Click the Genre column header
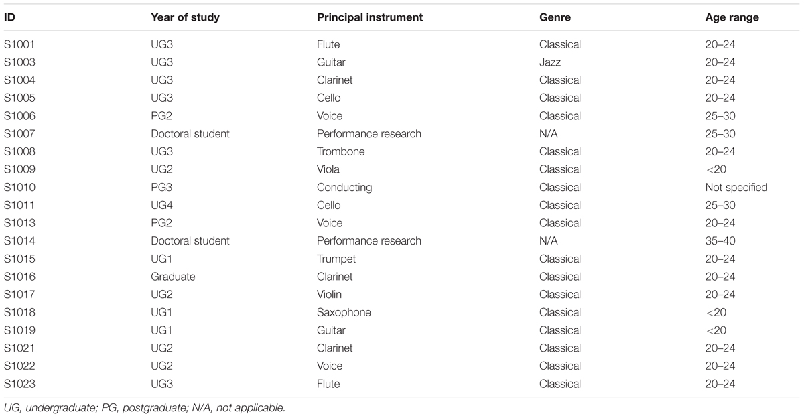The height and width of the screenshot is (418, 804). click(555, 18)
